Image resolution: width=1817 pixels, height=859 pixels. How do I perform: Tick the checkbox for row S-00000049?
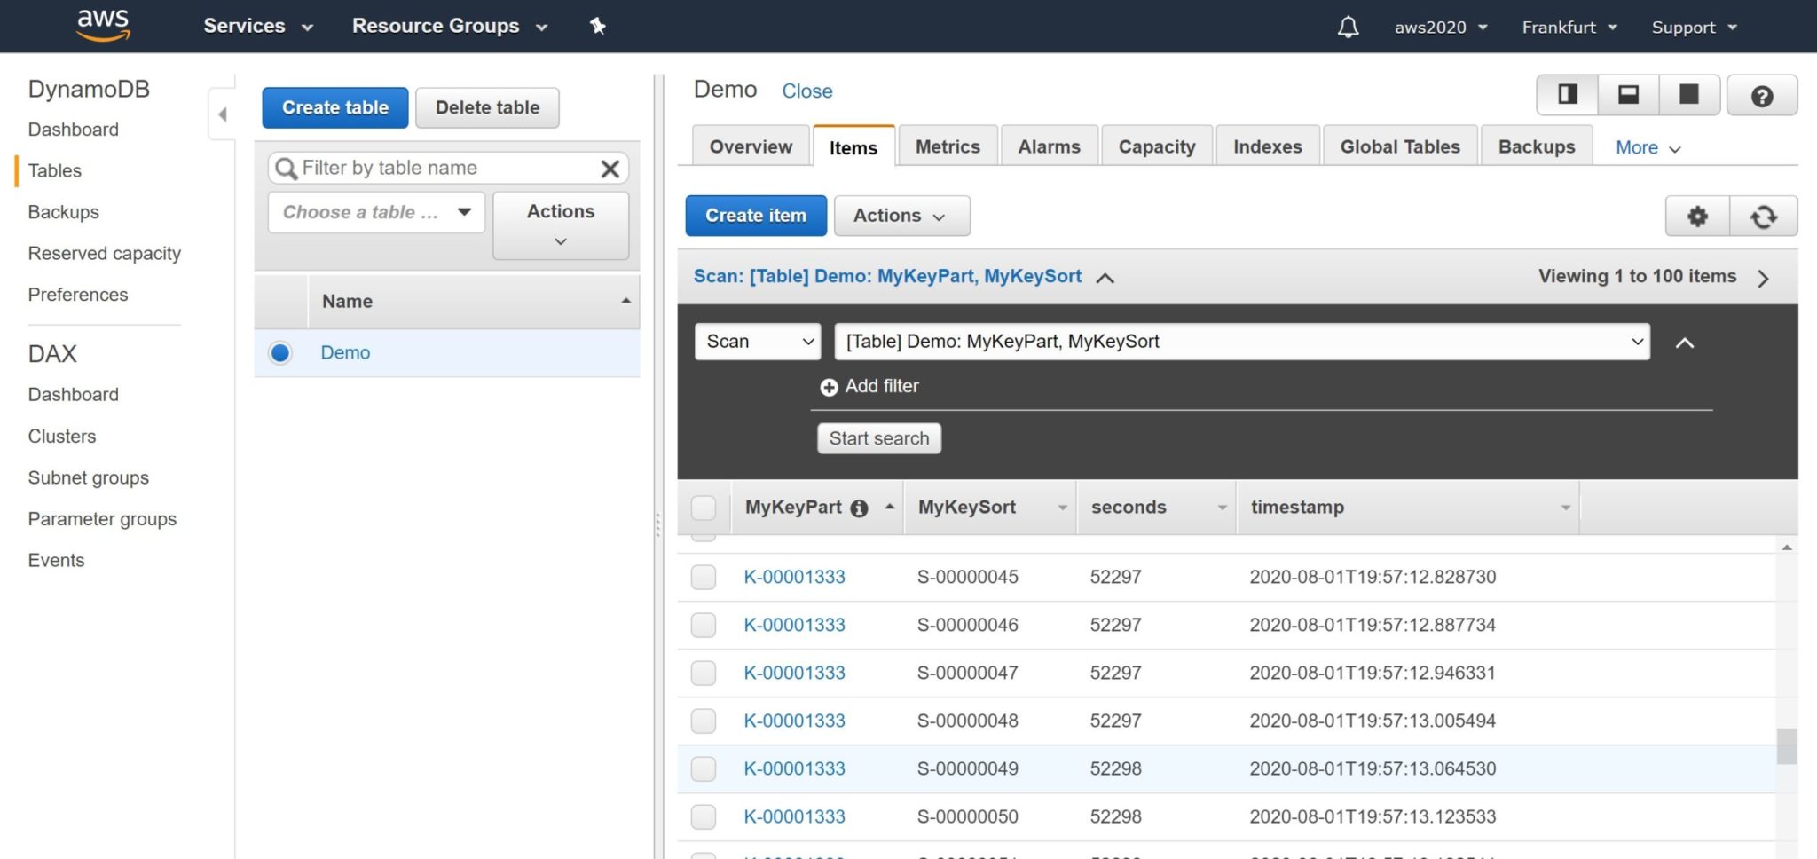(704, 769)
